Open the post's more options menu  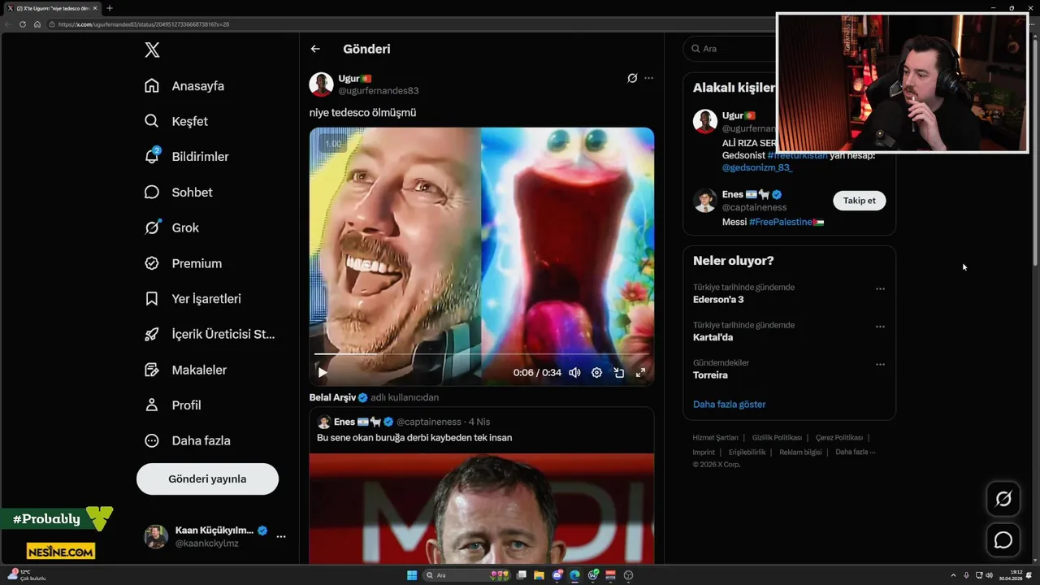[648, 78]
